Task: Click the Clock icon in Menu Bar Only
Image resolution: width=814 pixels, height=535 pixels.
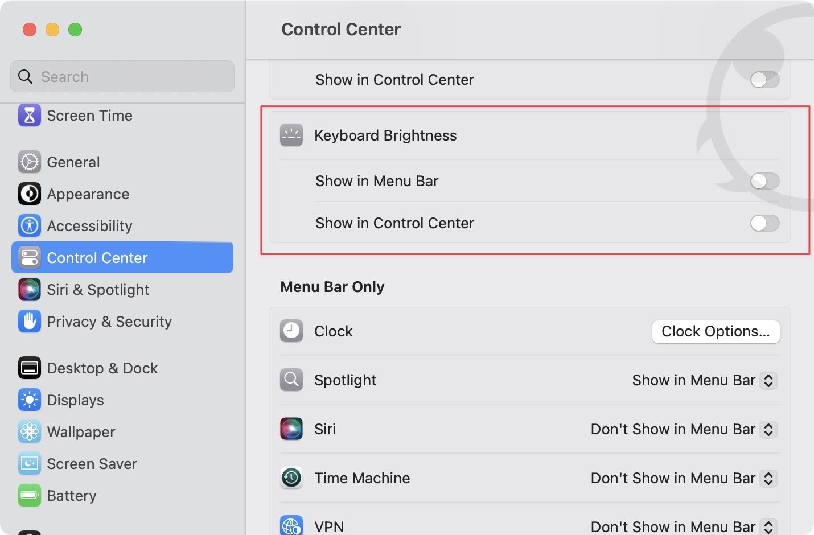Action: point(291,331)
